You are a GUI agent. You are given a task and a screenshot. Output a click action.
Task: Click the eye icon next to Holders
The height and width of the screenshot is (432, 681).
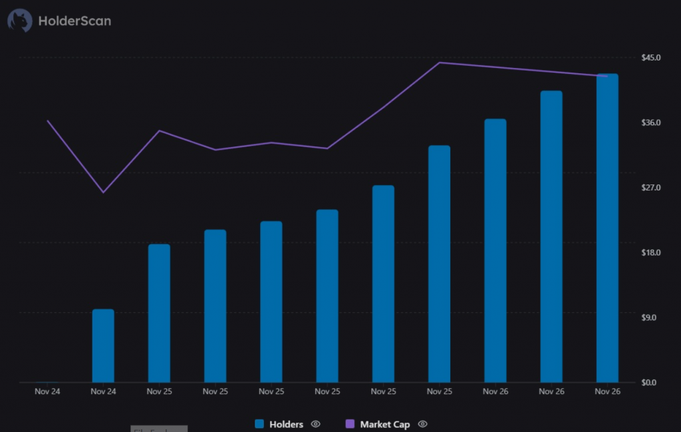click(315, 424)
